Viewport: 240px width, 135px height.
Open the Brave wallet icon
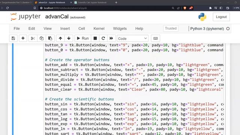[228, 8]
